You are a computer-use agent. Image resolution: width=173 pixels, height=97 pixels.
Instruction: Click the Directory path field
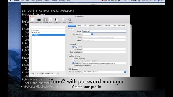pos(104,63)
